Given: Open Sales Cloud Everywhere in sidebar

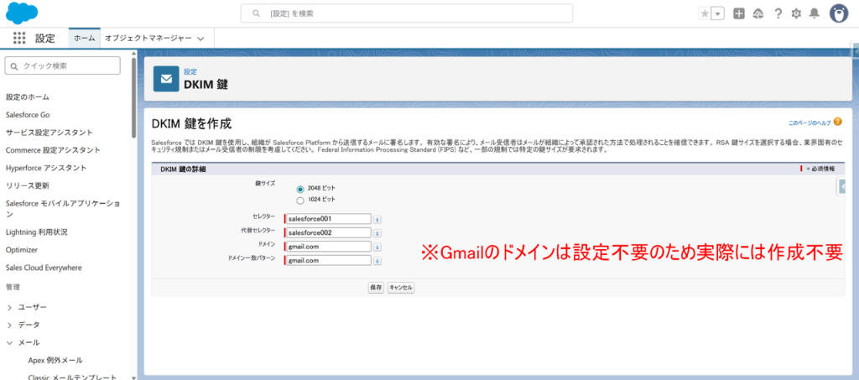Looking at the screenshot, I should point(44,268).
